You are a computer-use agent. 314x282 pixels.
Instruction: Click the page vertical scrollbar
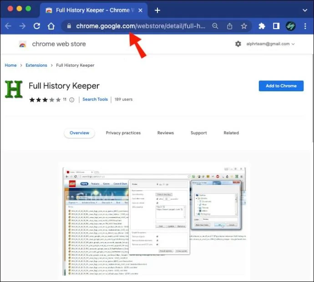tap(313, 98)
